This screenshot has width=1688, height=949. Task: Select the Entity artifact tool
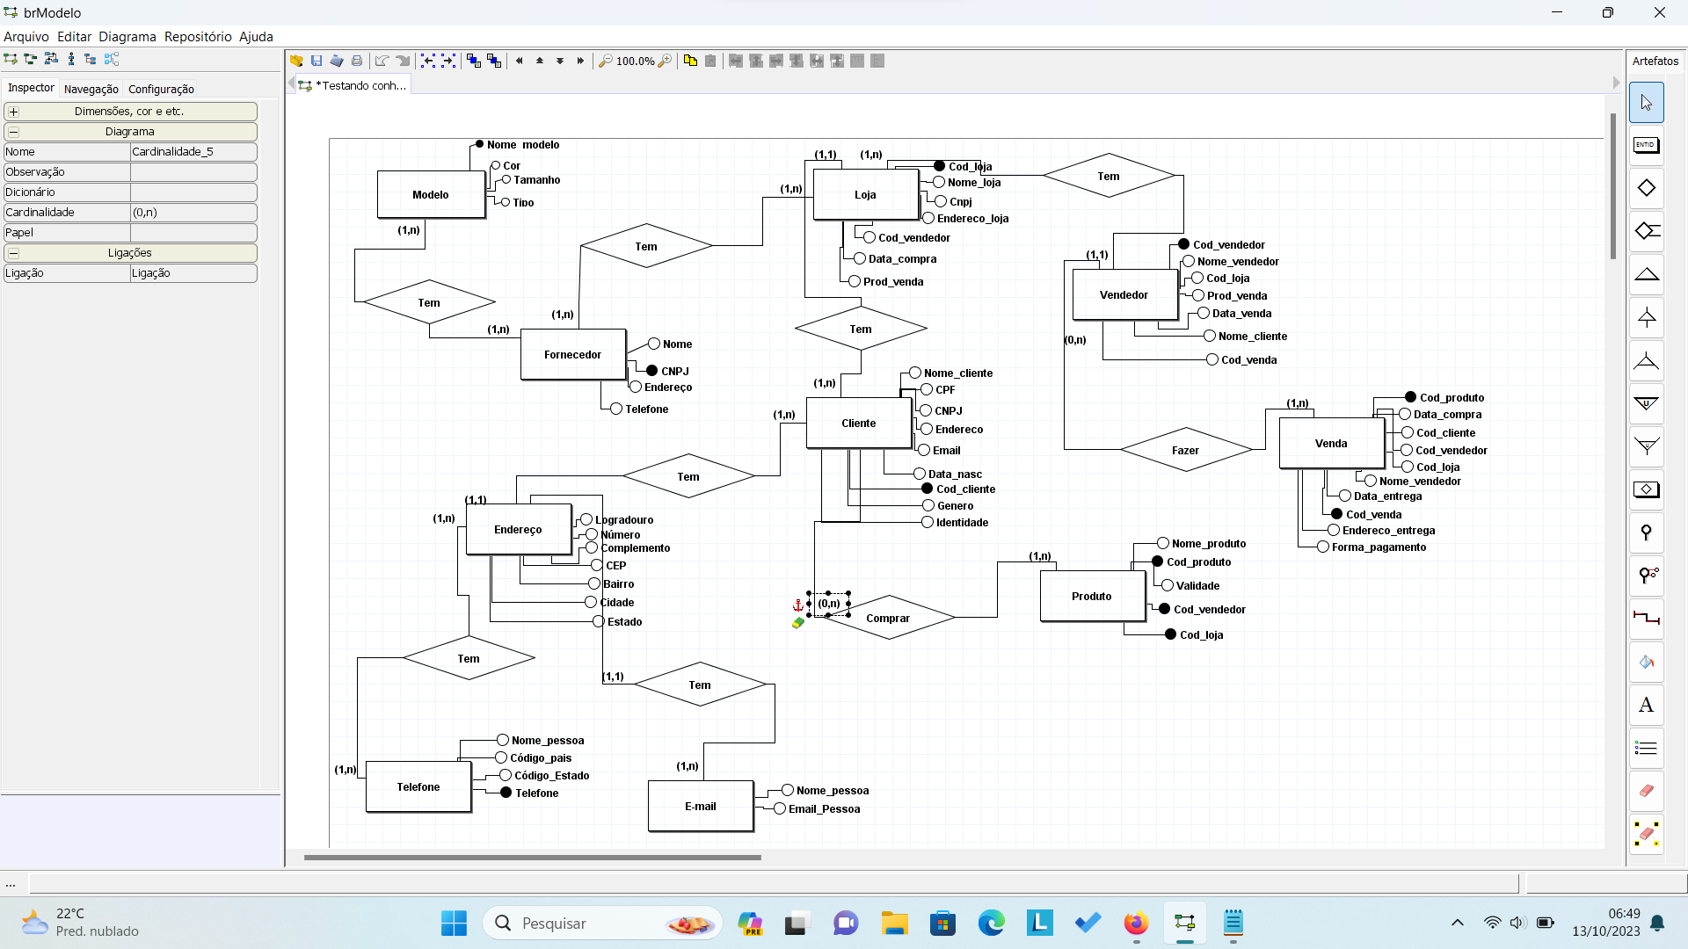(1646, 146)
